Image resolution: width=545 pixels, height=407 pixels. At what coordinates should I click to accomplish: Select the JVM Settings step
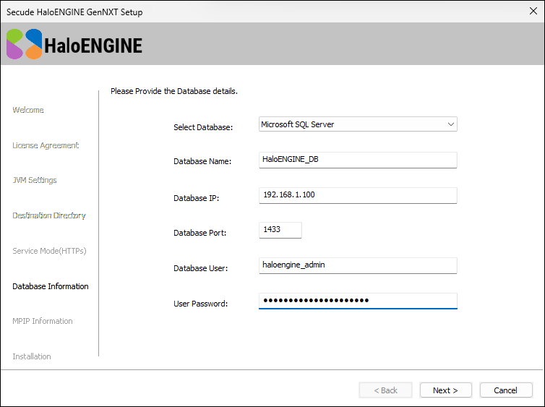35,180
